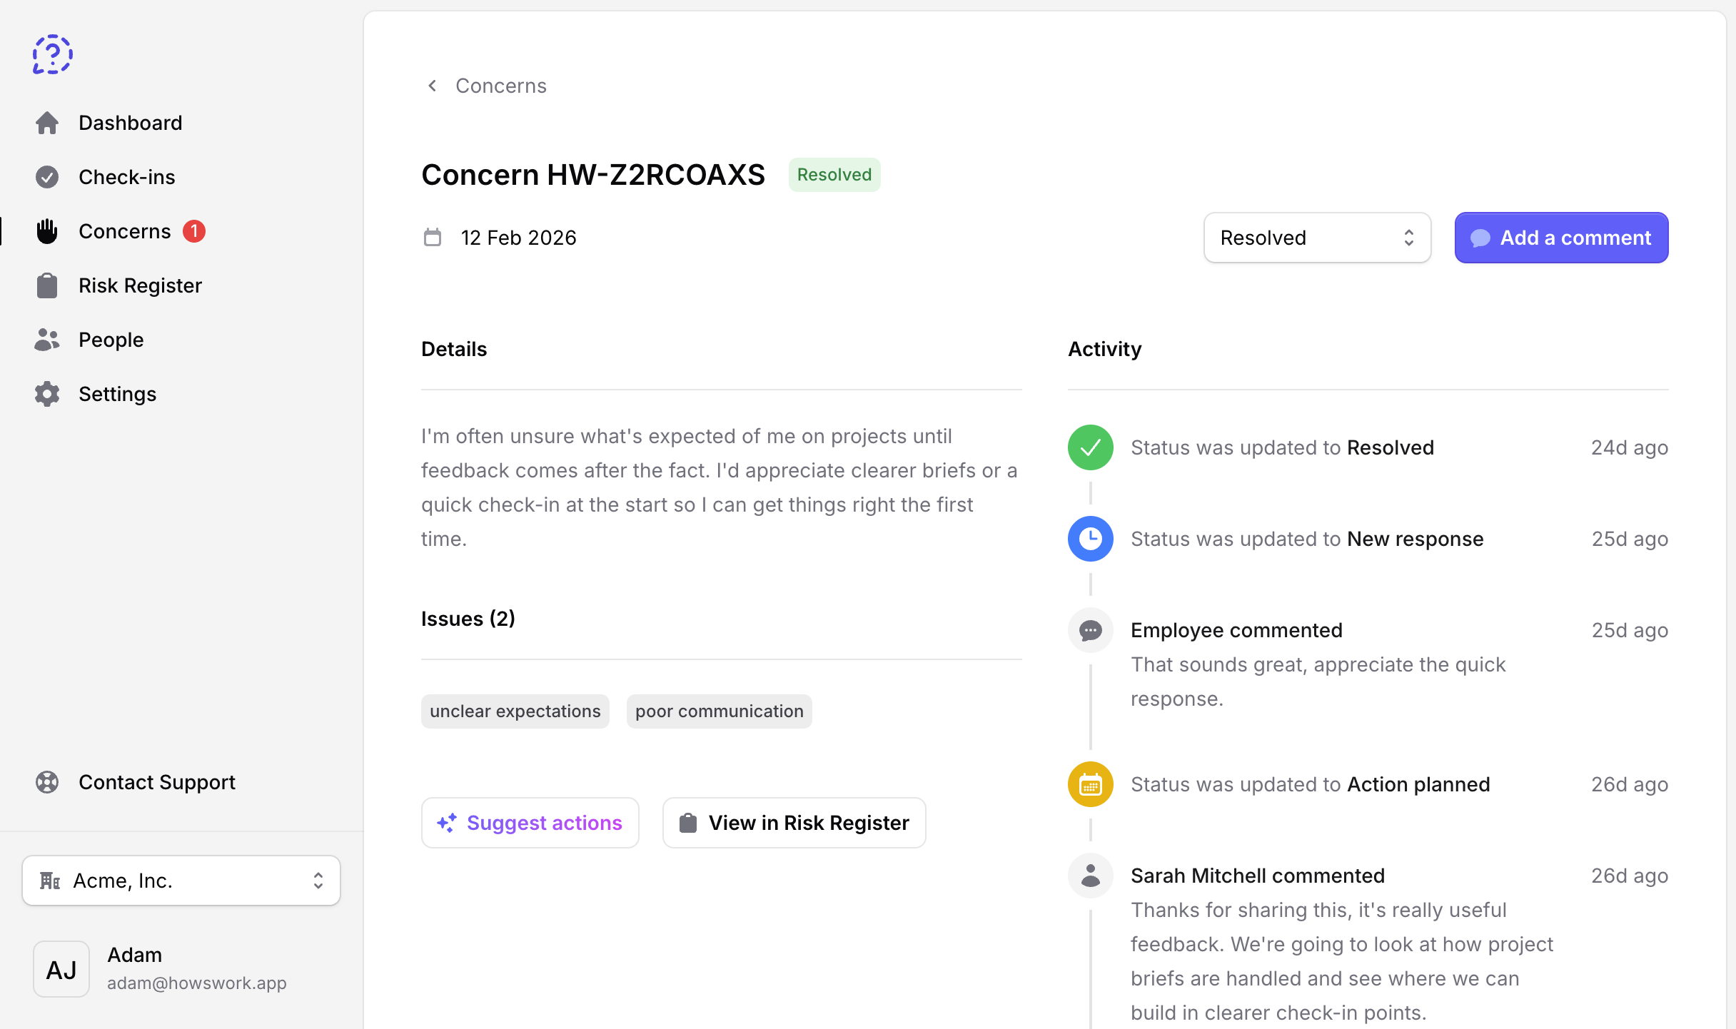Click View in Risk Register button
The height and width of the screenshot is (1029, 1736).
pos(794,823)
